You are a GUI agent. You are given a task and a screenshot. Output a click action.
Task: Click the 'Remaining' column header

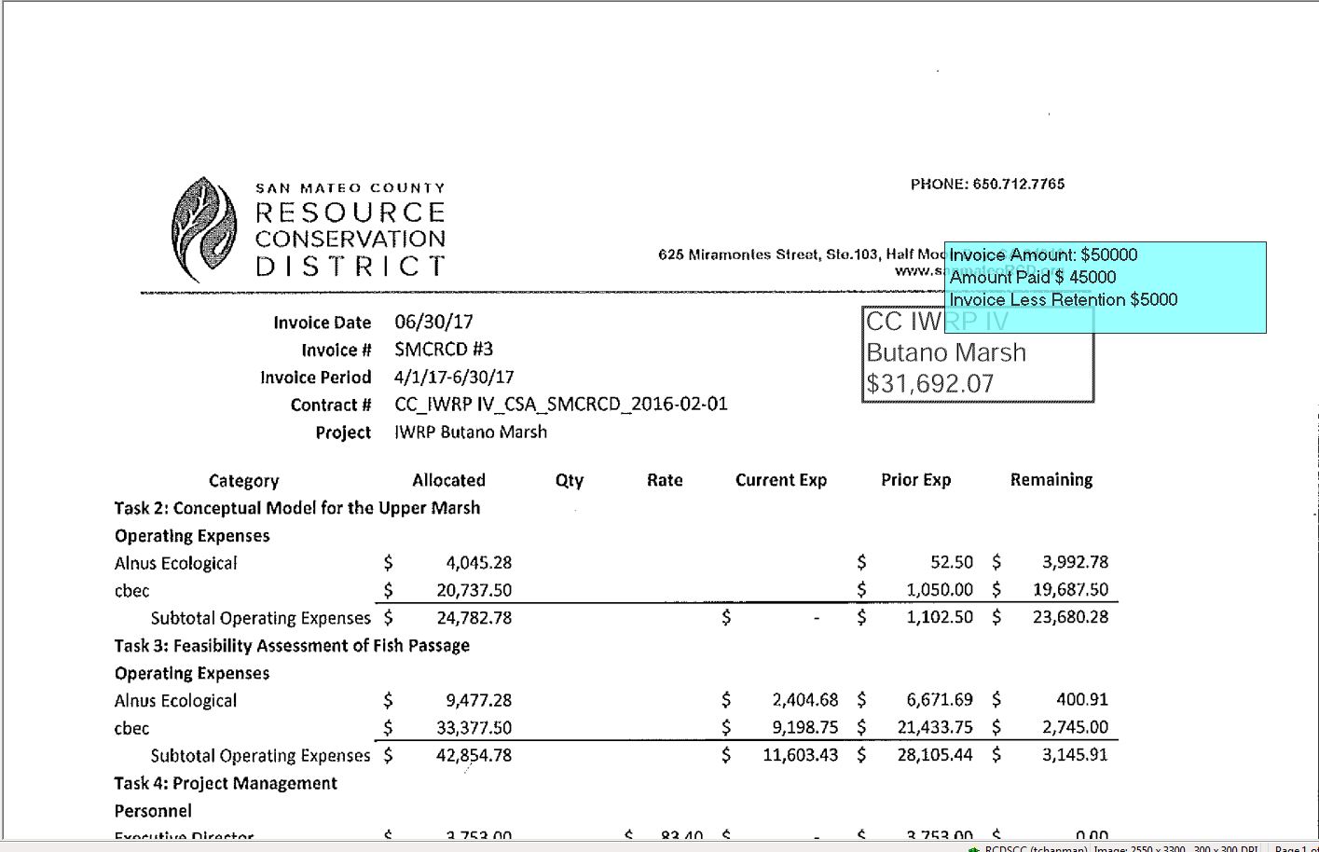1051,480
